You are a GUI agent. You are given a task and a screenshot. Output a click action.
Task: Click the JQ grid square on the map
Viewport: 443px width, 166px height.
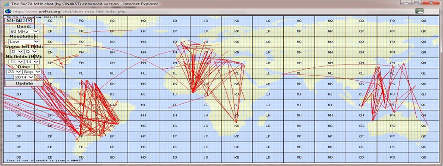[206, 21]
